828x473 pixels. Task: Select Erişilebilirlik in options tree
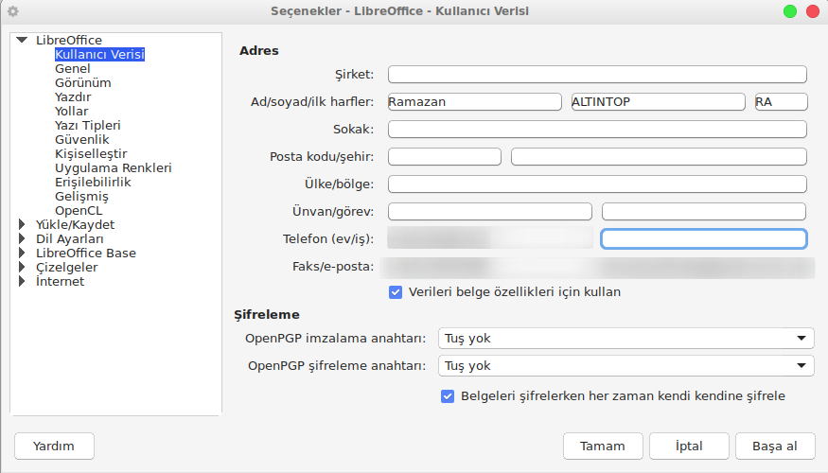93,183
